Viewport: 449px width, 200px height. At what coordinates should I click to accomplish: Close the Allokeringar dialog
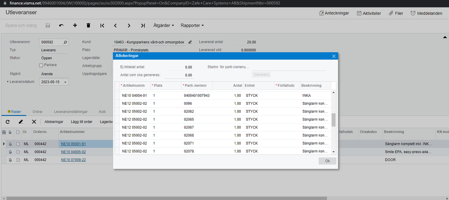333,56
